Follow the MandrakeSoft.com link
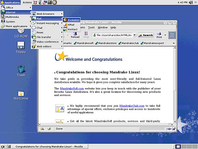Viewport: 198px width, 149px height. pos(72,88)
